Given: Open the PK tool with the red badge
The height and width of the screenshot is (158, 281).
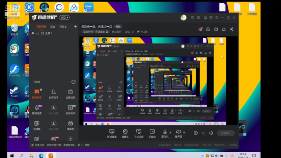Looking at the screenshot, I should click(54, 139).
